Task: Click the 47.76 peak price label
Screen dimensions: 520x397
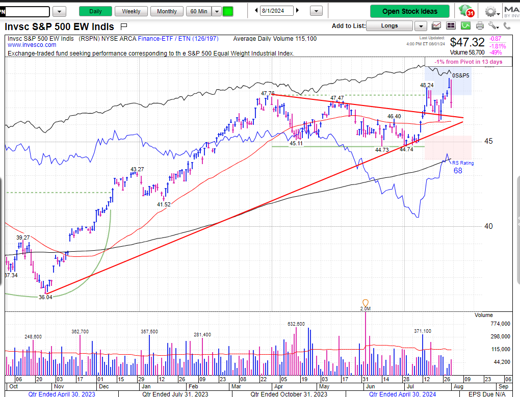Action: coord(268,93)
